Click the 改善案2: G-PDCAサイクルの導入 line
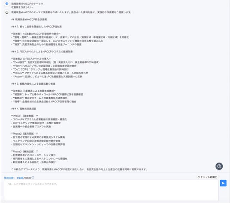The height and width of the screenshot is (203, 230). point(31,58)
